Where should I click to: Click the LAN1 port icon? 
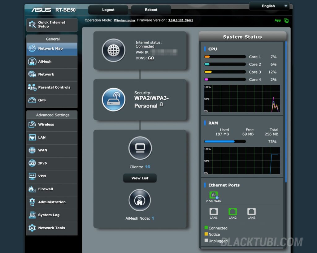214,212
